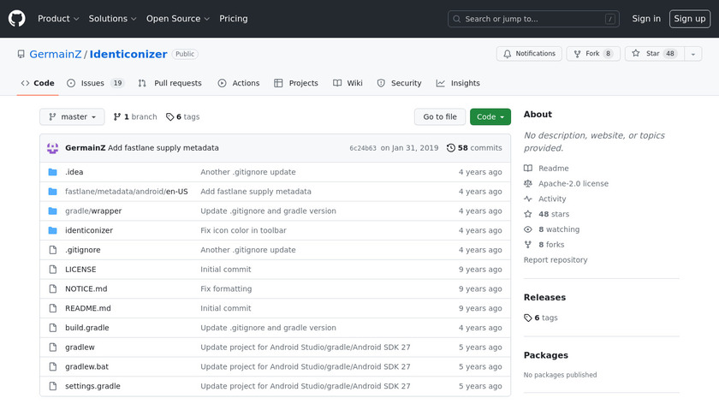Open the Report repository link
Viewport: 719px width, 404px height.
556,260
